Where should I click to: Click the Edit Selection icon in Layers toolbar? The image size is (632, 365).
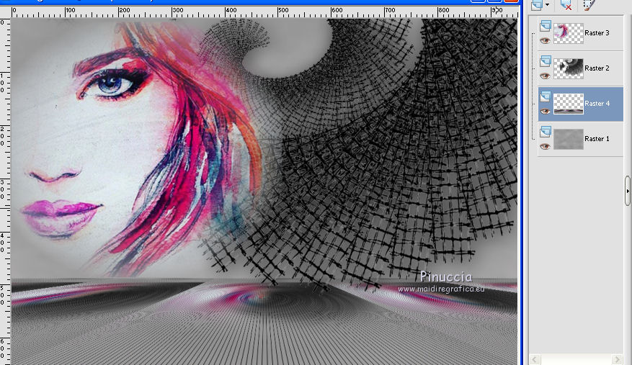click(x=589, y=5)
